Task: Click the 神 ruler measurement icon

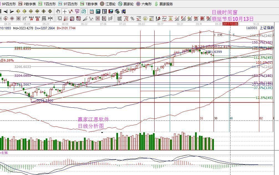Action: (31, 19)
